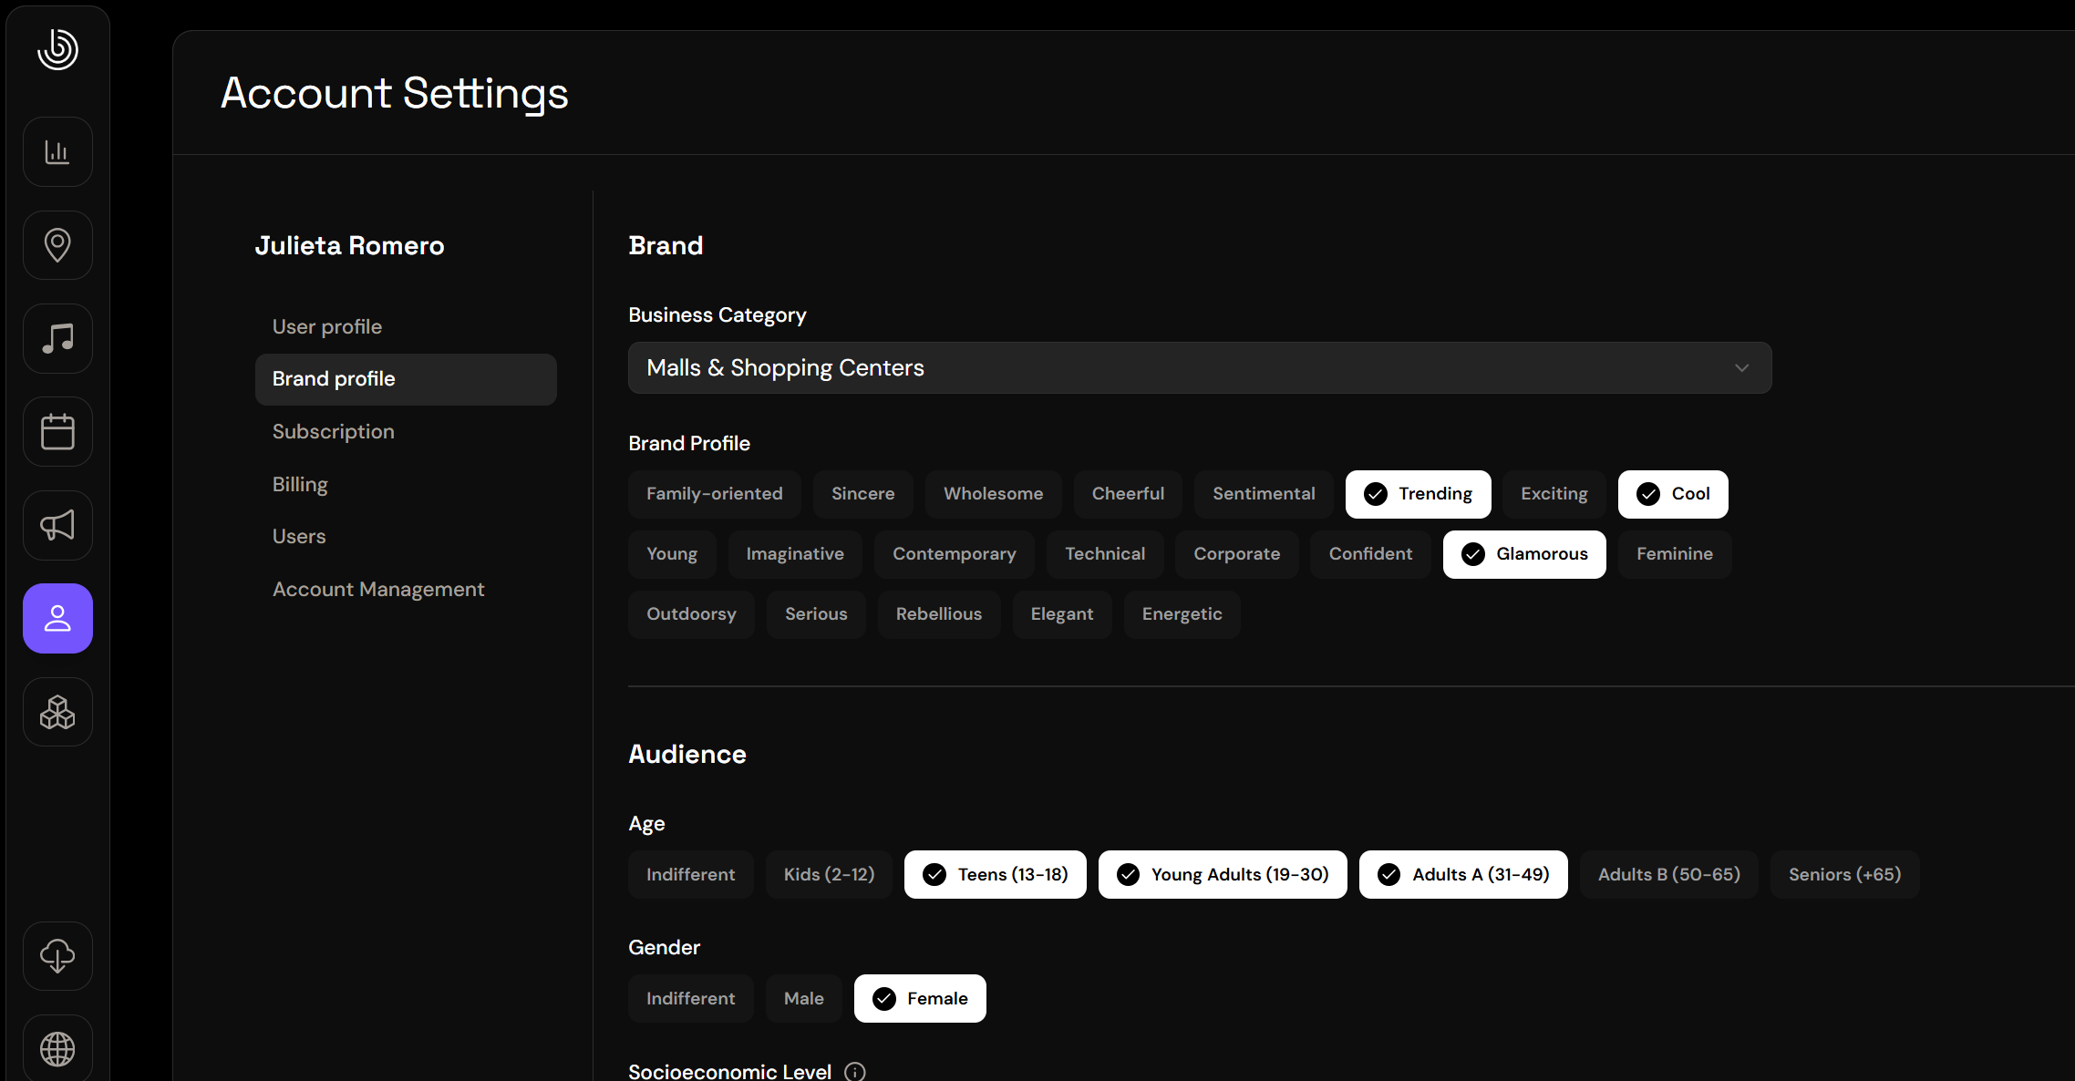Viewport: 2075px width, 1081px height.
Task: Open the Business Category dropdown
Action: tap(1200, 368)
